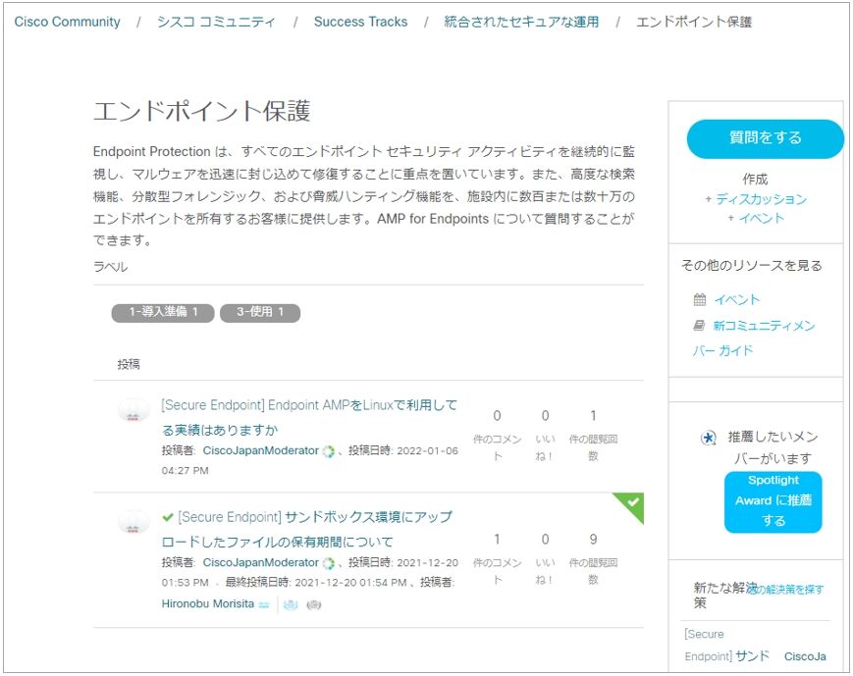Open CiscoJapanModerator profile in Linux post
This screenshot has height=676, width=853.
pyautogui.click(x=260, y=451)
